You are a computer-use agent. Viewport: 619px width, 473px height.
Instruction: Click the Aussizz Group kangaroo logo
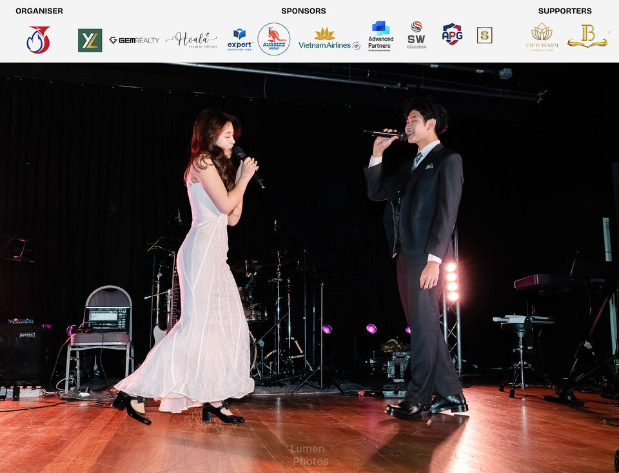274,39
